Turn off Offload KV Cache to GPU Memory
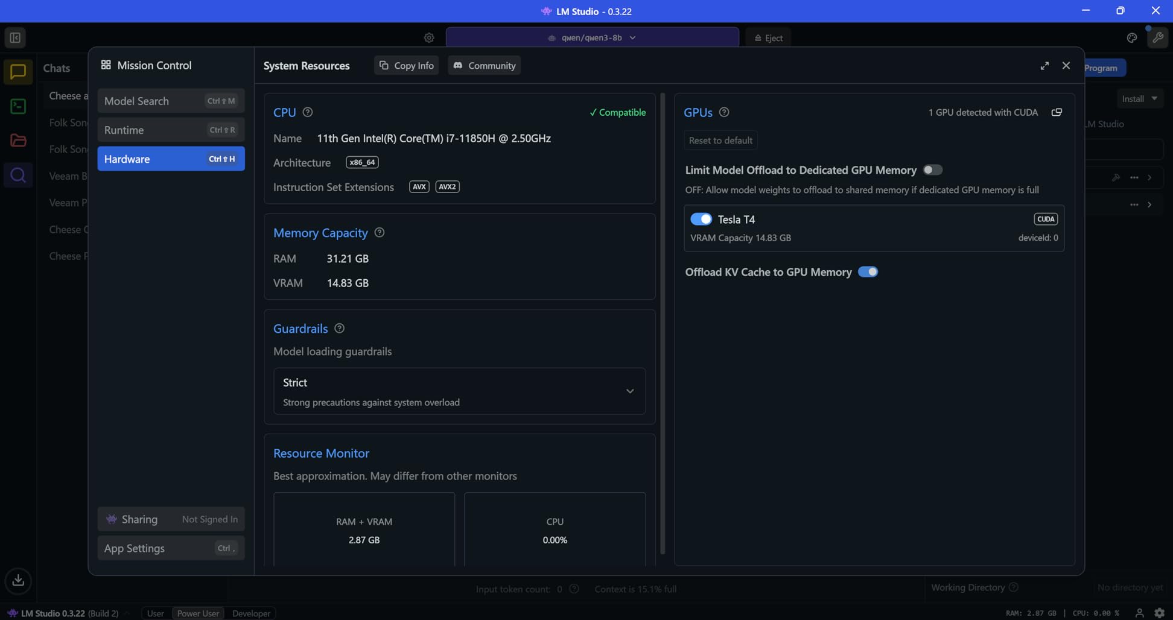 (x=868, y=272)
